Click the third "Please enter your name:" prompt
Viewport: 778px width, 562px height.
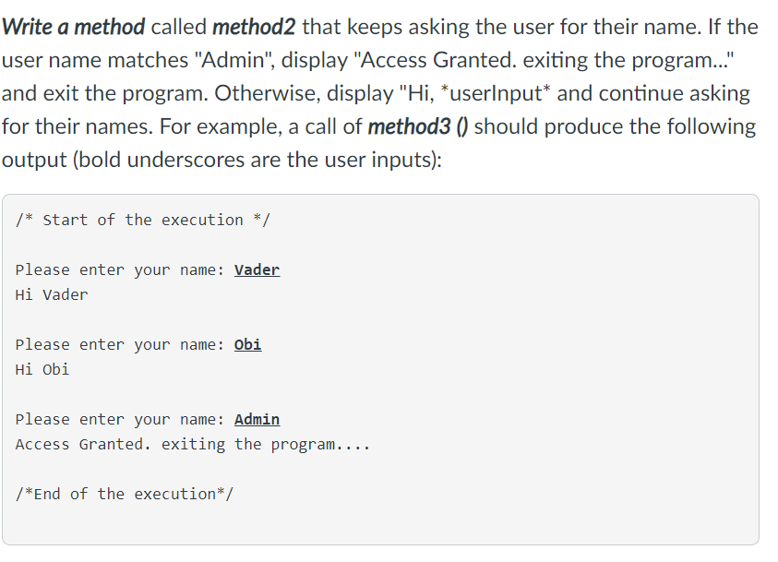[120, 420]
